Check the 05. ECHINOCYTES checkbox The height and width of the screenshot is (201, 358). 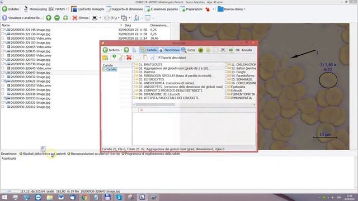[134, 79]
